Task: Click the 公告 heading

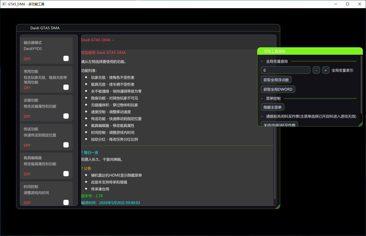Action: pos(86,168)
